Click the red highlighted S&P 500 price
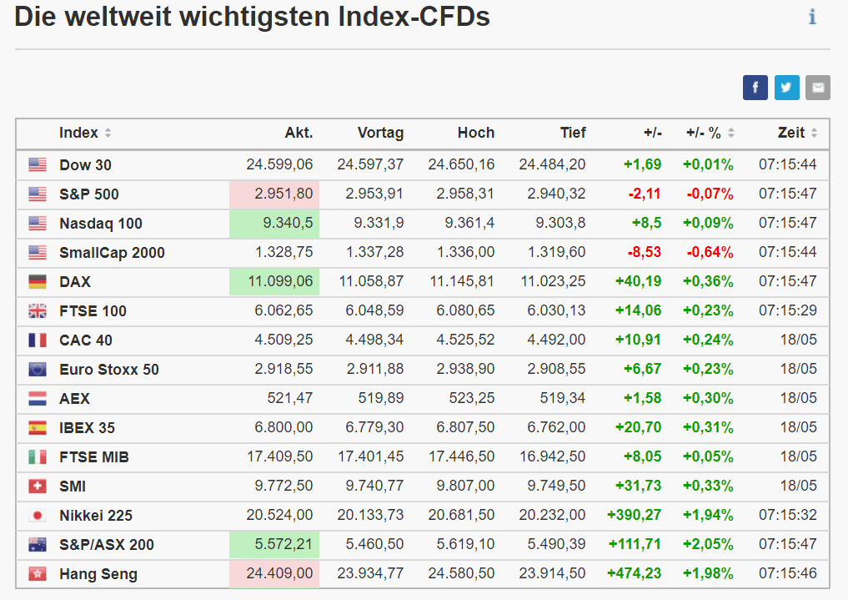The height and width of the screenshot is (600, 848). [274, 194]
